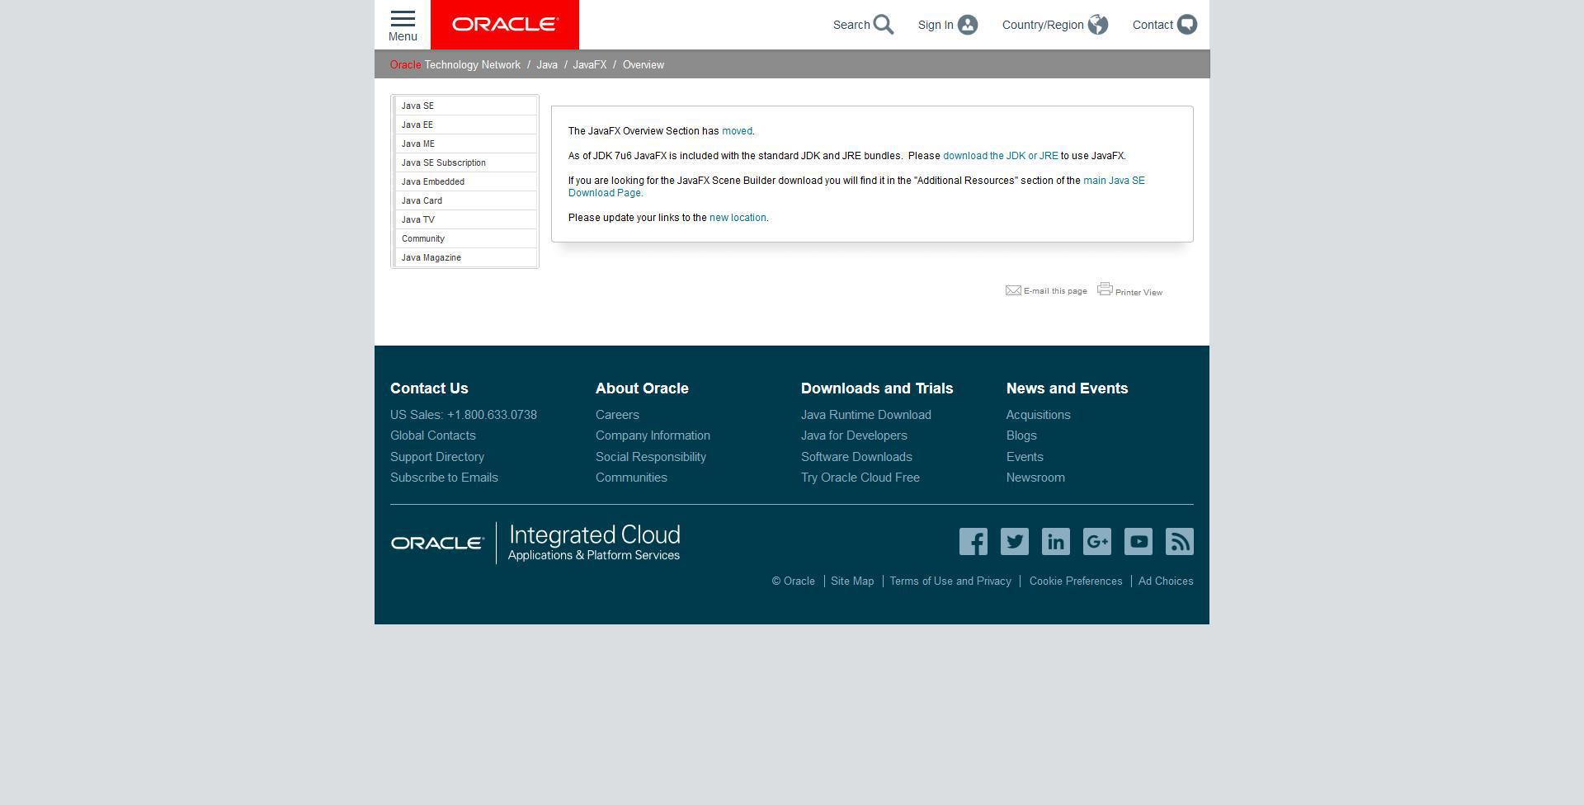Screen dimensions: 1584x805
Task: Click Try Oracle Cloud Free link
Action: point(860,478)
